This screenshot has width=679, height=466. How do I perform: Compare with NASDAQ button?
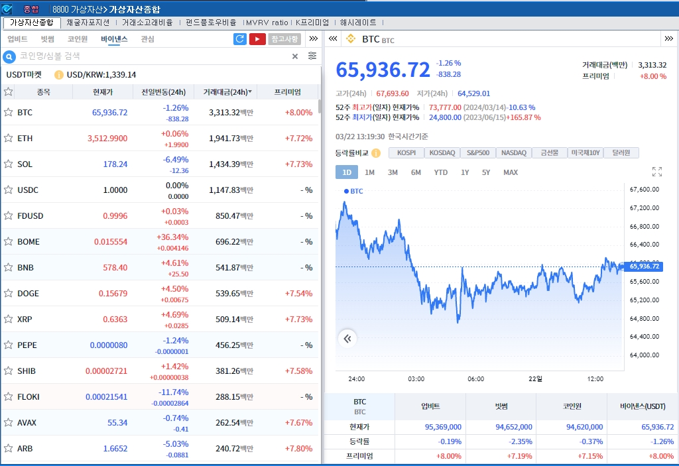pyautogui.click(x=514, y=153)
